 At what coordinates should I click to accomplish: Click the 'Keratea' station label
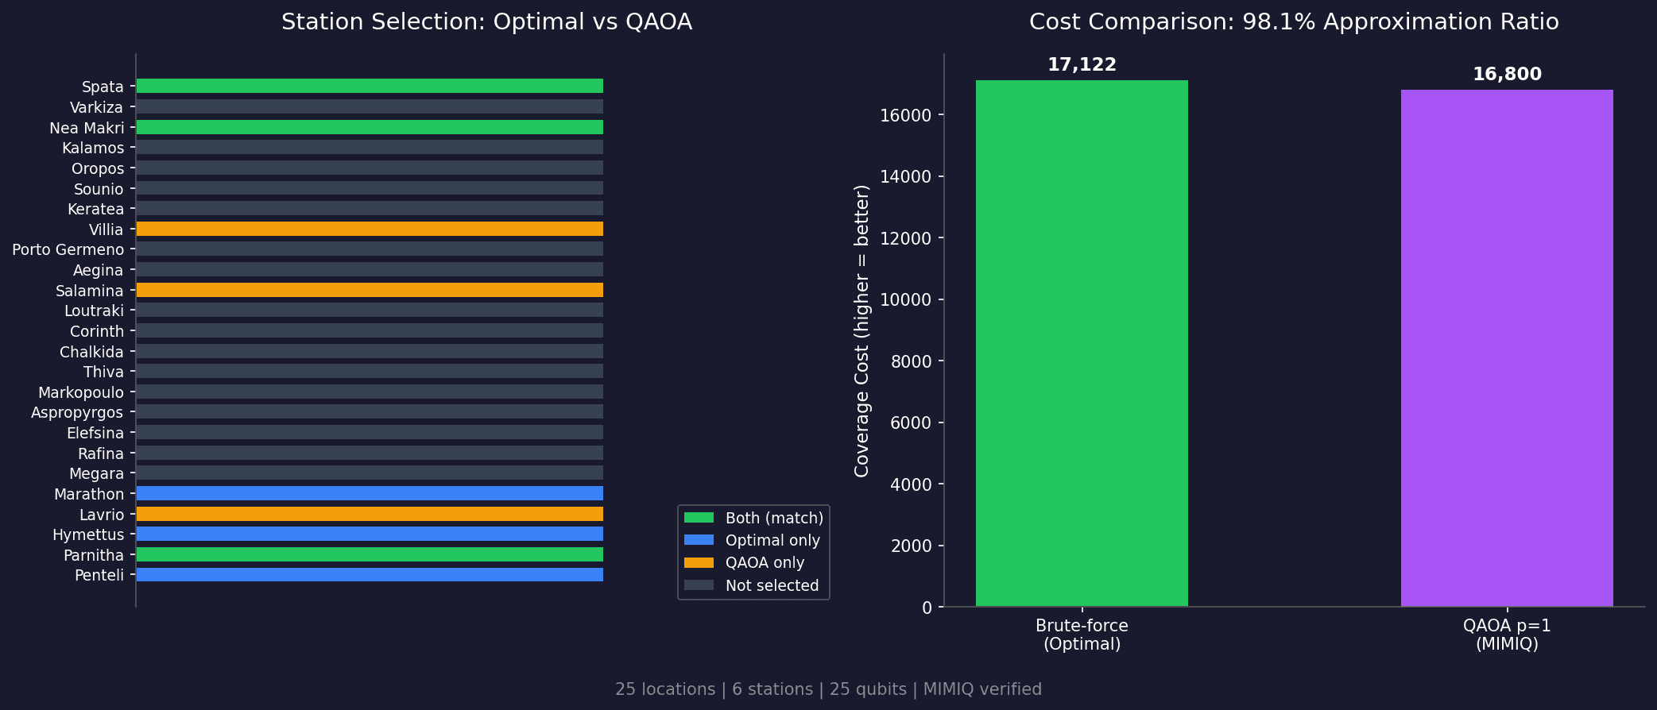point(95,209)
